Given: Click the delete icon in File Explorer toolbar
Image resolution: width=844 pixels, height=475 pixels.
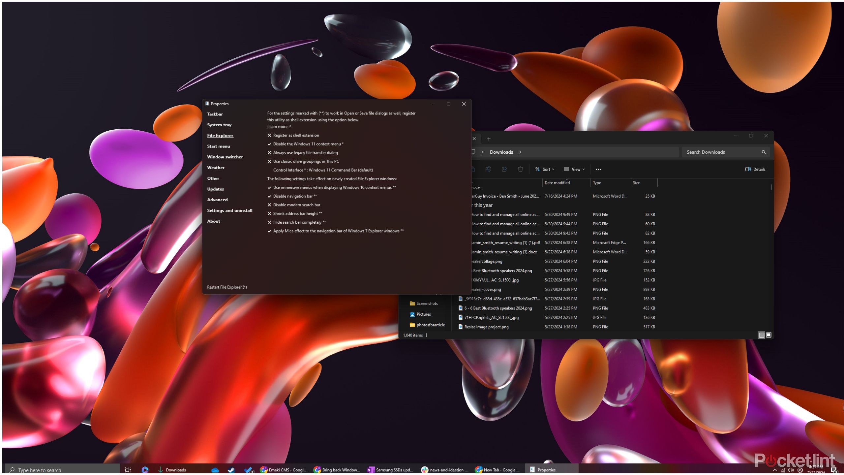Looking at the screenshot, I should click(x=521, y=169).
